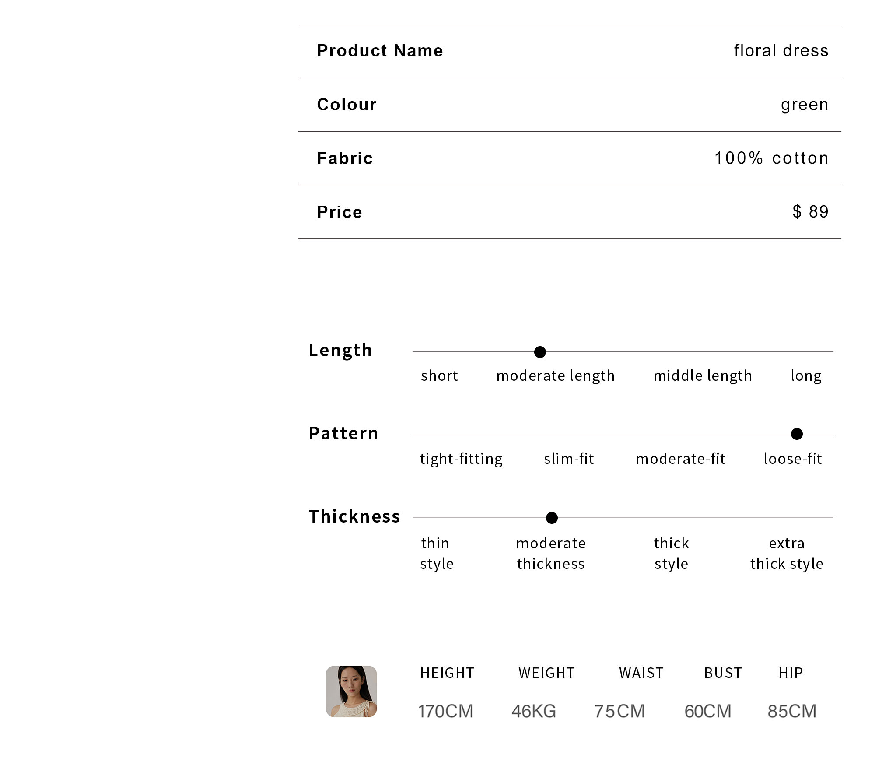Pick the 'loose-fit' pattern option
875x758 pixels.
(x=793, y=459)
